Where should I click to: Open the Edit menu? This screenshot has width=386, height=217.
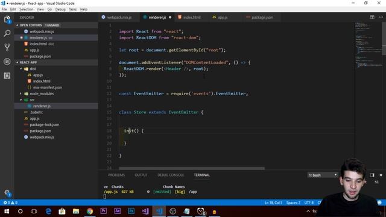pyautogui.click(x=13, y=10)
